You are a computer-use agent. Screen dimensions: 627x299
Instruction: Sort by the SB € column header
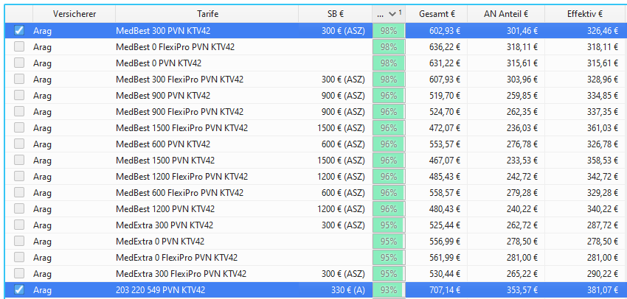coord(335,14)
